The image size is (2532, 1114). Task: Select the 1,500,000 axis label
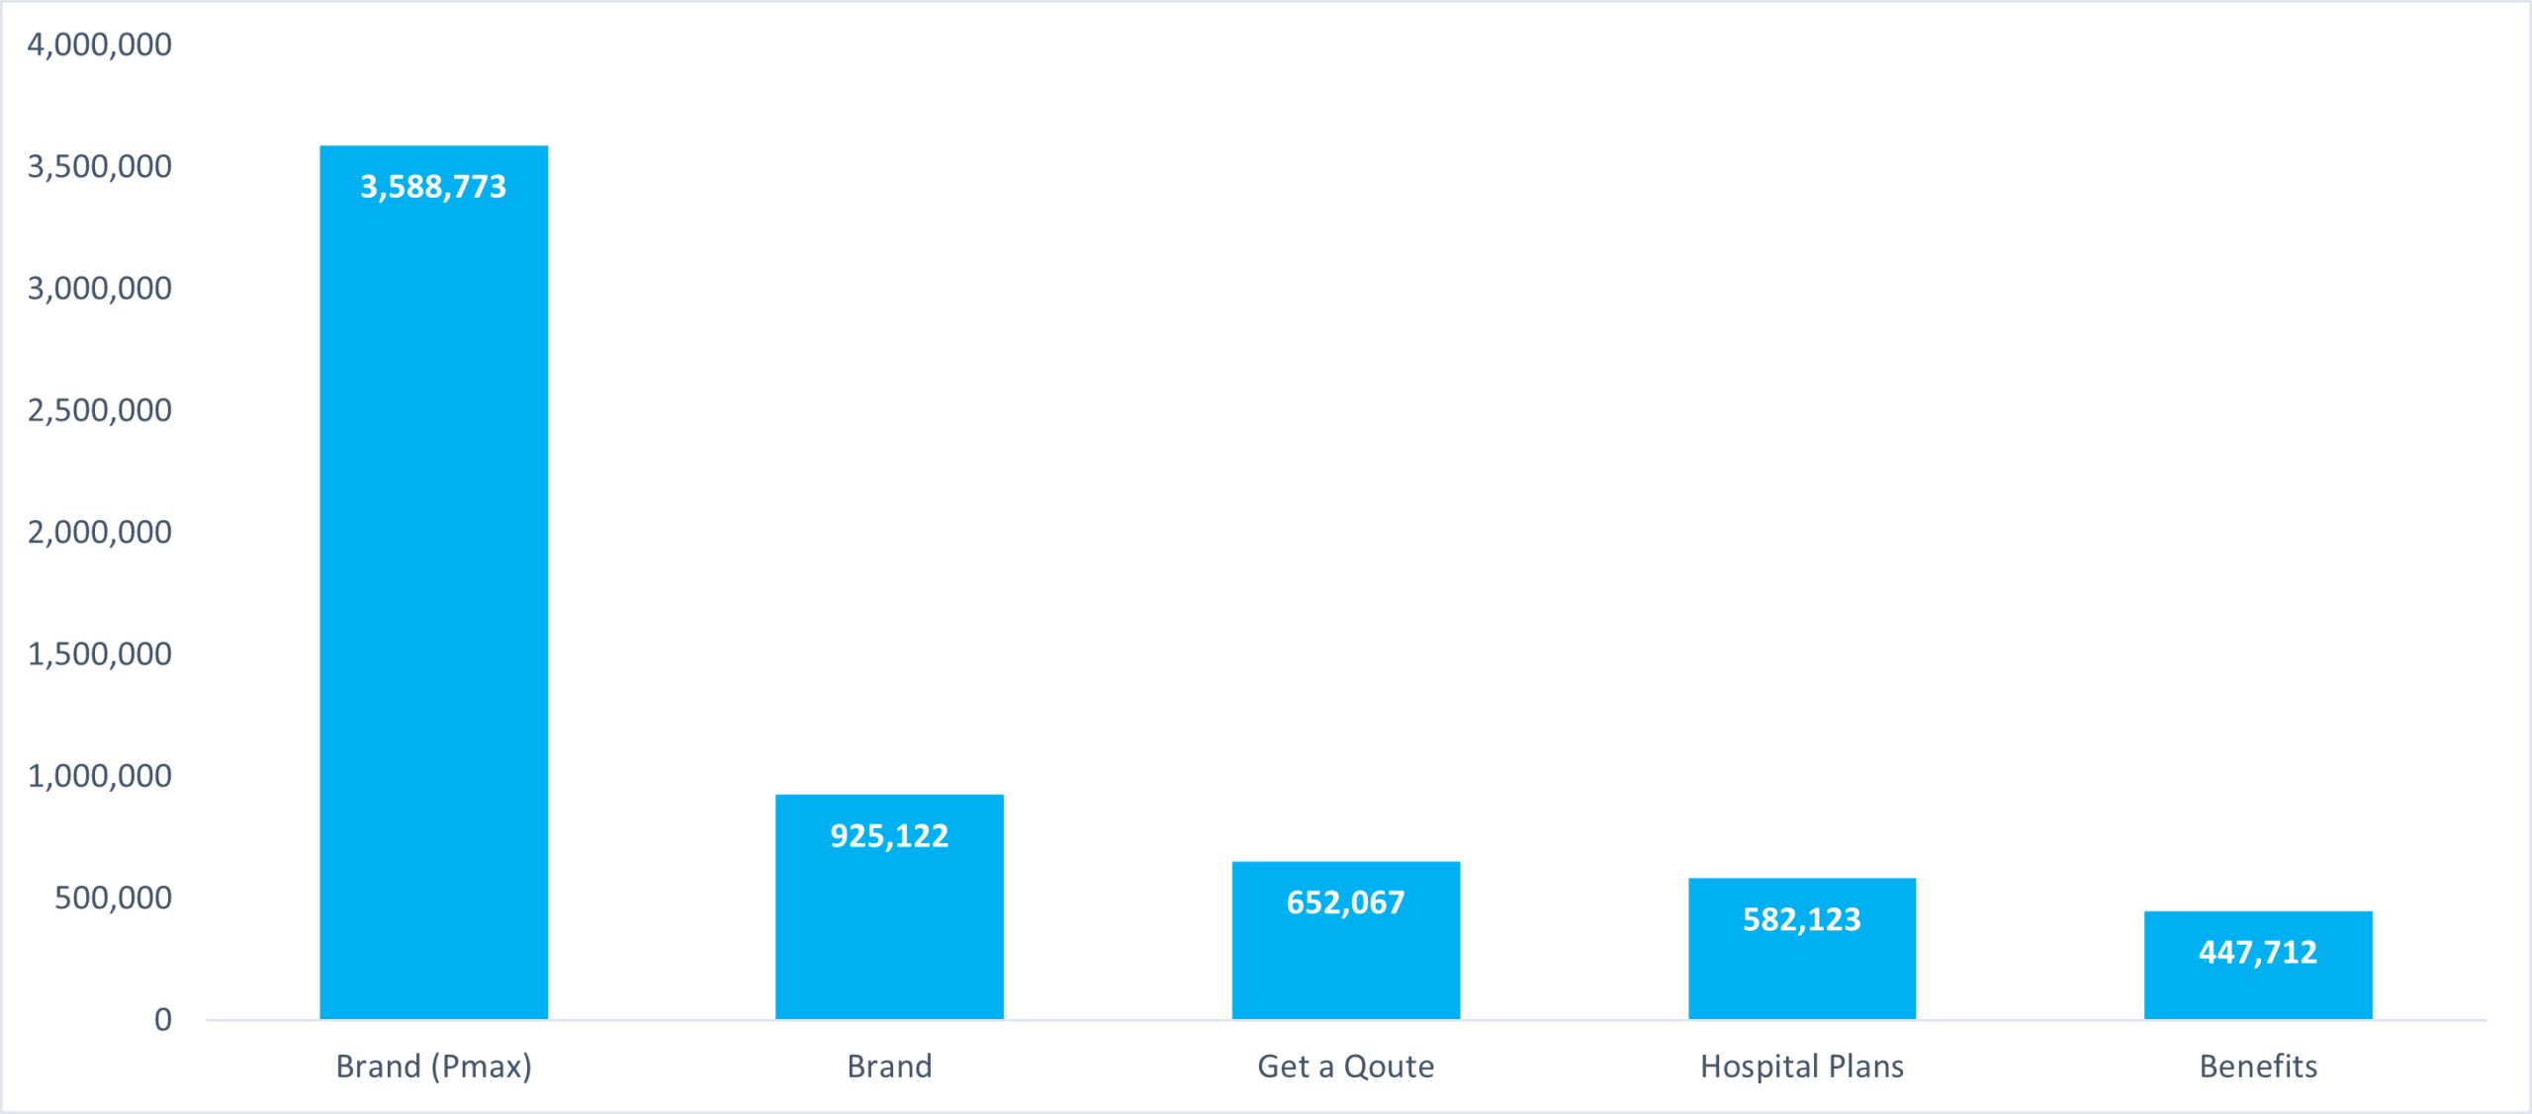pyautogui.click(x=99, y=654)
